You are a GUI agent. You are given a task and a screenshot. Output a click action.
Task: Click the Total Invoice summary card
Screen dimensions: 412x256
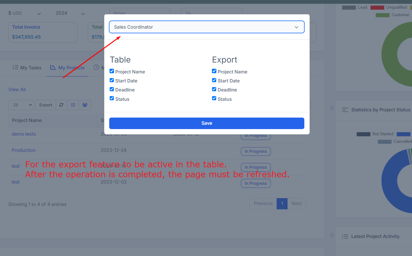pos(43,32)
